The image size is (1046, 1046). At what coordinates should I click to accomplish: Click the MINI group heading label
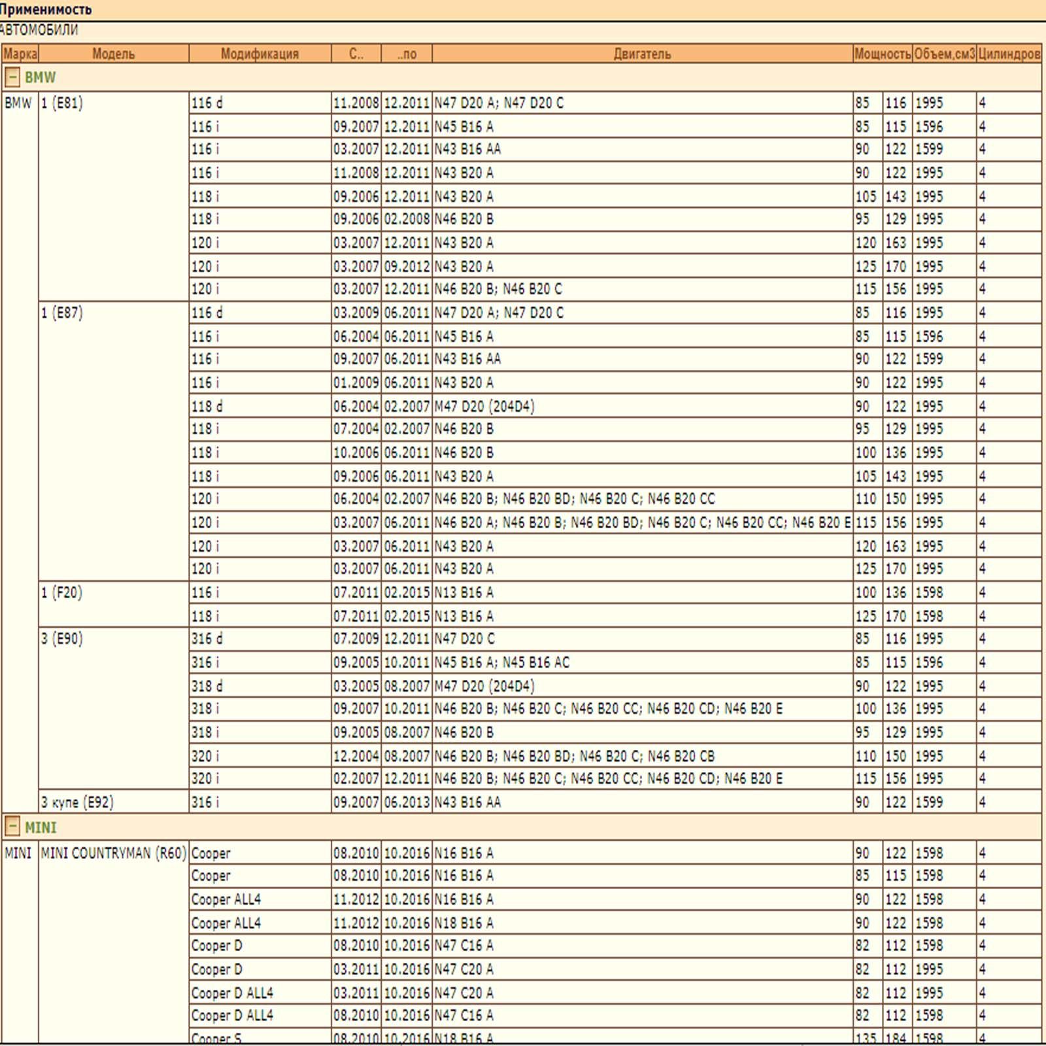pos(41,827)
